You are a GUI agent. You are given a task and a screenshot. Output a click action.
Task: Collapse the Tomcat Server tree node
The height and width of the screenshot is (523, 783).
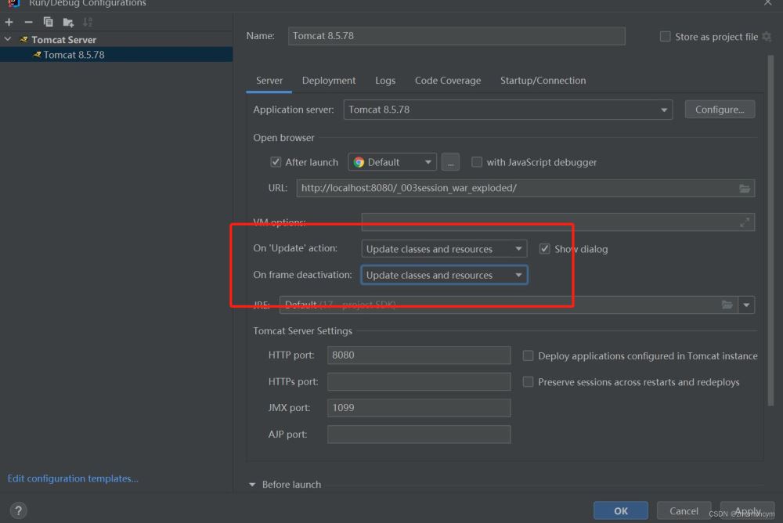point(9,39)
